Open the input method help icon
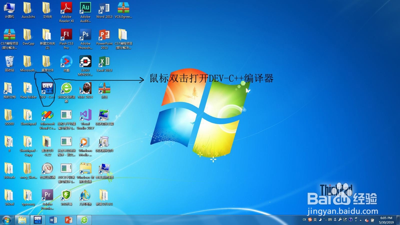Screen dimensions: 400x225 350,220
